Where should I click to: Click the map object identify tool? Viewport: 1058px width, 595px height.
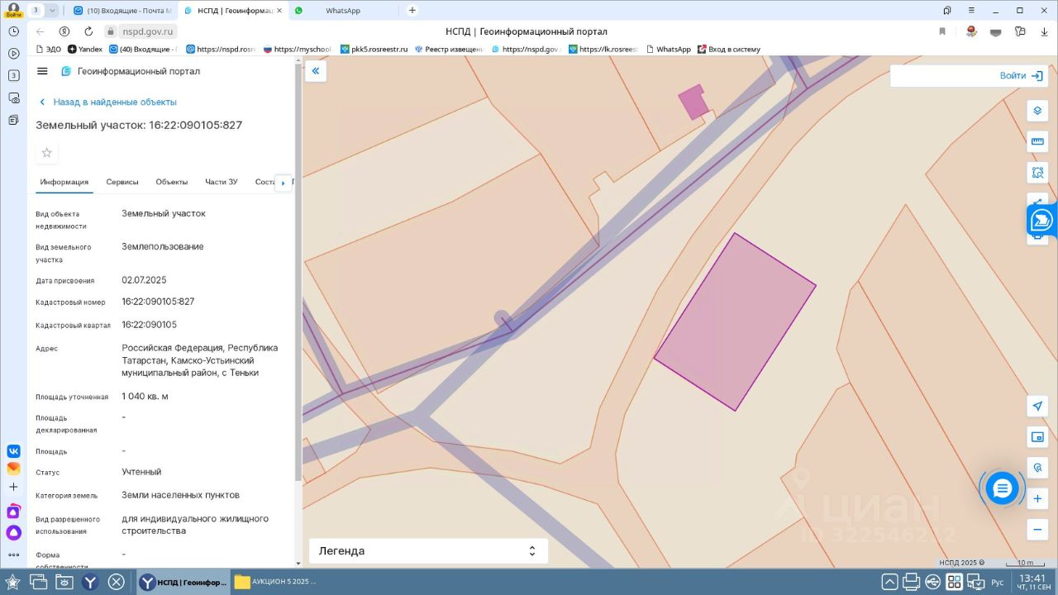(x=1037, y=468)
